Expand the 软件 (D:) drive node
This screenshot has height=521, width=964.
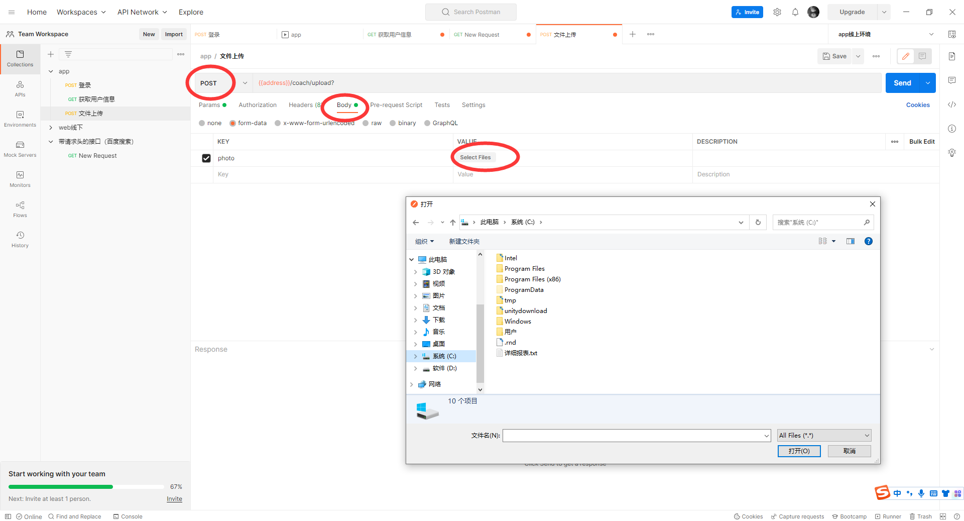tap(416, 368)
